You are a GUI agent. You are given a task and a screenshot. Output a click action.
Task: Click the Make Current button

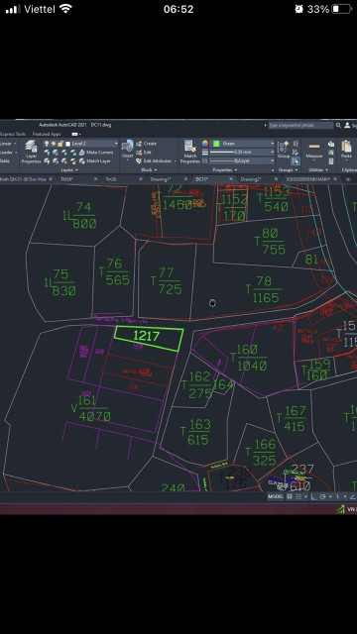pyautogui.click(x=96, y=153)
